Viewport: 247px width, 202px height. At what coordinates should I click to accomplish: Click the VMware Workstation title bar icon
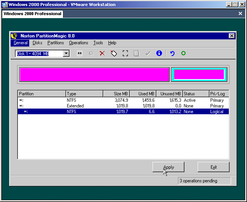point(5,5)
